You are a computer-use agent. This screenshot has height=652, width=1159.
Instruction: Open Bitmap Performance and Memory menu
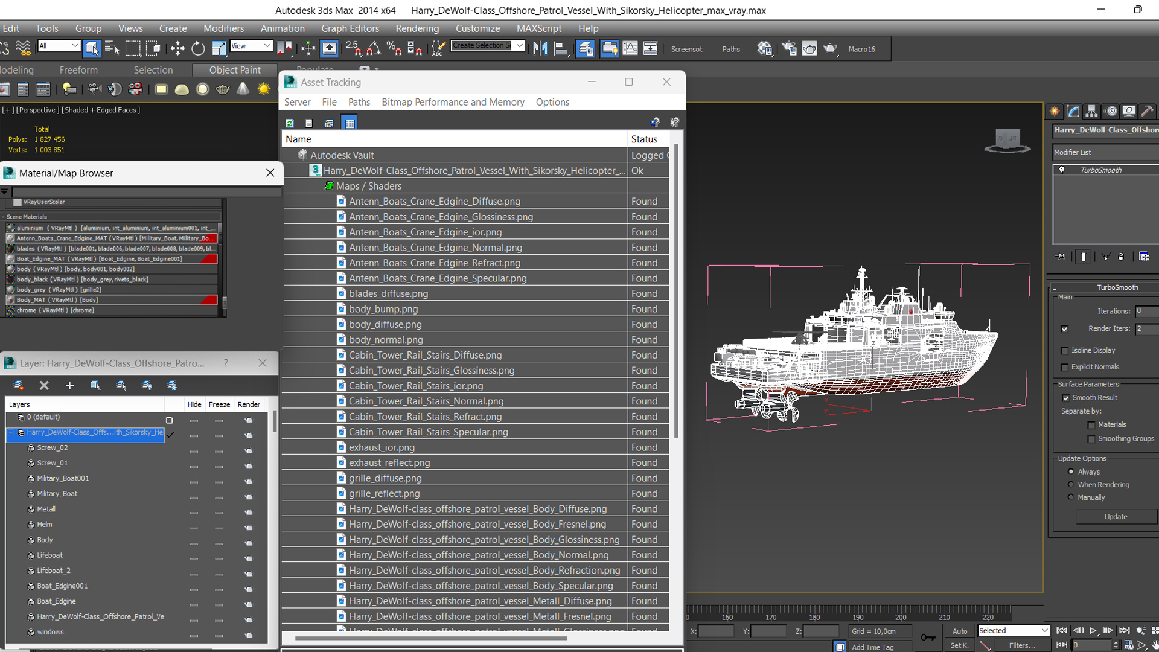(x=453, y=102)
